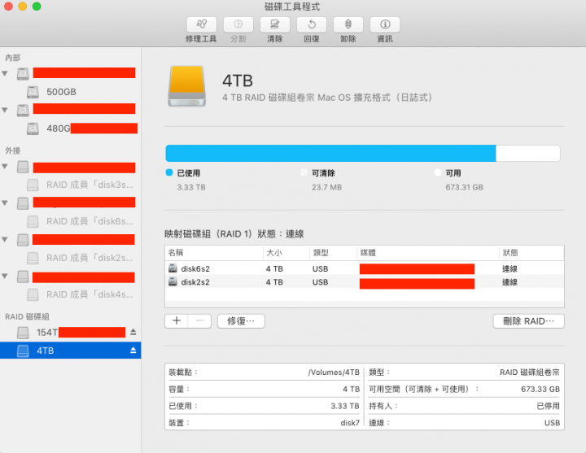Sort RAID table by 大小 column
The height and width of the screenshot is (453, 586).
coord(286,253)
